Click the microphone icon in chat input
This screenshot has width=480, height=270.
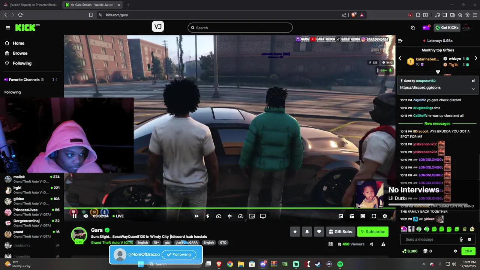tap(461, 239)
